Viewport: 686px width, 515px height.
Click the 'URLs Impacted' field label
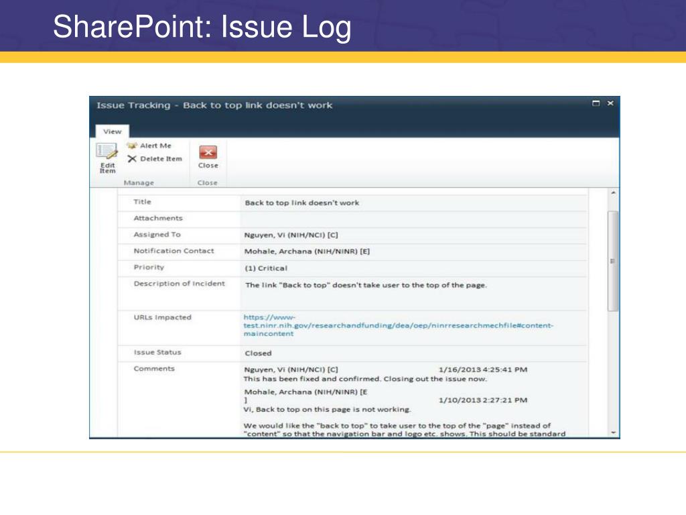[162, 317]
